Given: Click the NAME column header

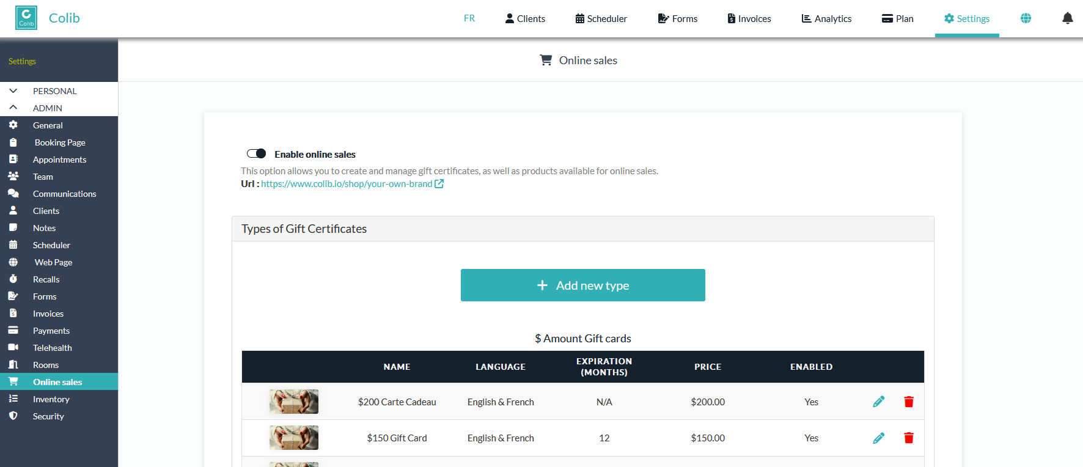Looking at the screenshot, I should pos(397,367).
